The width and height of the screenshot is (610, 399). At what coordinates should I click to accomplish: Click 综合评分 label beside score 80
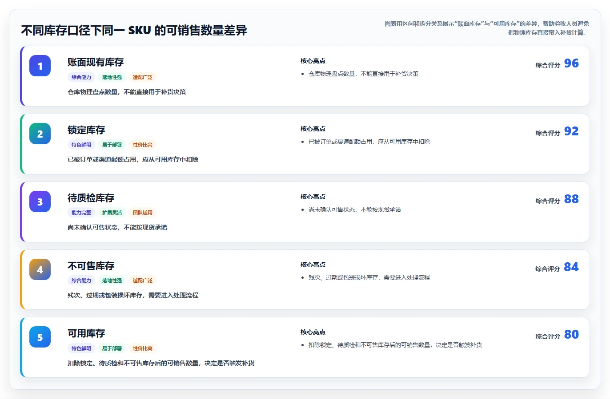pos(548,336)
